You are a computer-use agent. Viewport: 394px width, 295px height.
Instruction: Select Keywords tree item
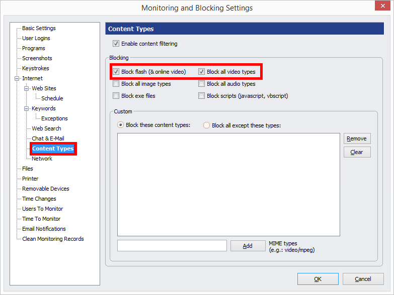(44, 108)
